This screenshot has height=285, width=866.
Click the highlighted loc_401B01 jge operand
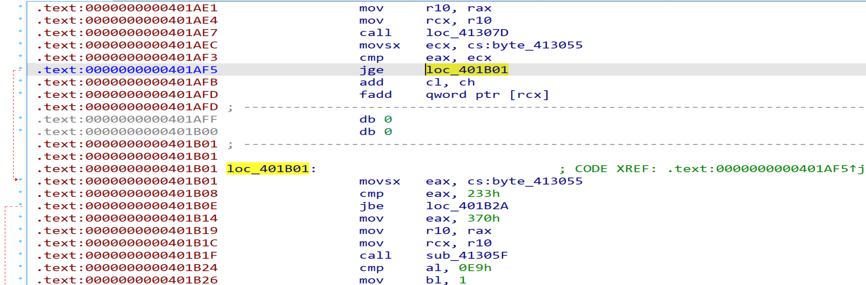(467, 70)
